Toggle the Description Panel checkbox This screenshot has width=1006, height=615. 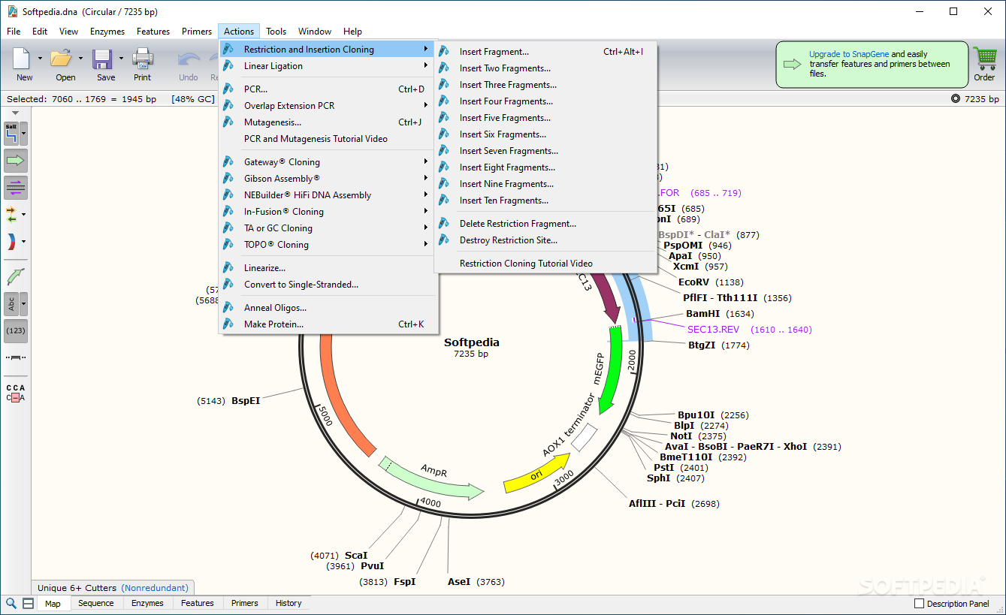tap(919, 604)
